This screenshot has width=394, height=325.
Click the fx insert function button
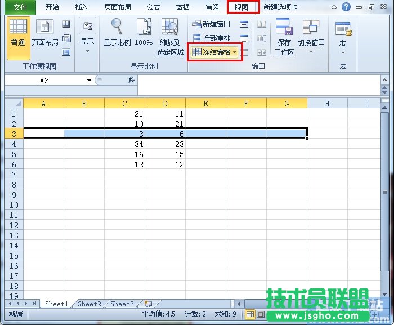[x=131, y=80]
